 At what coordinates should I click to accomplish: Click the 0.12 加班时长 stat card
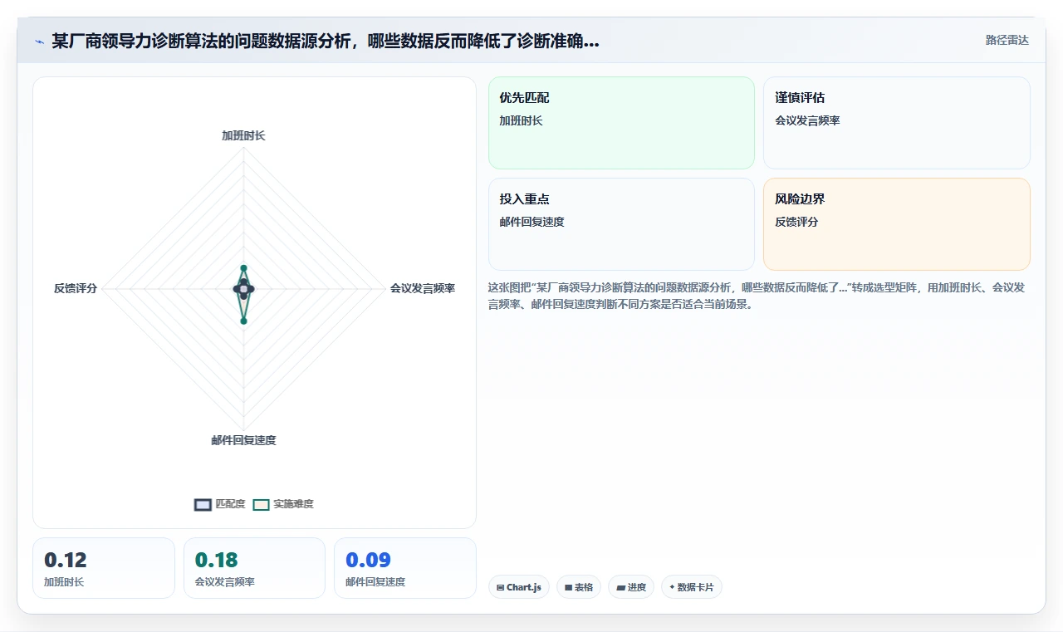click(x=104, y=568)
